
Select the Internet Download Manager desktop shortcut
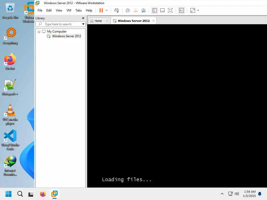coord(10,165)
